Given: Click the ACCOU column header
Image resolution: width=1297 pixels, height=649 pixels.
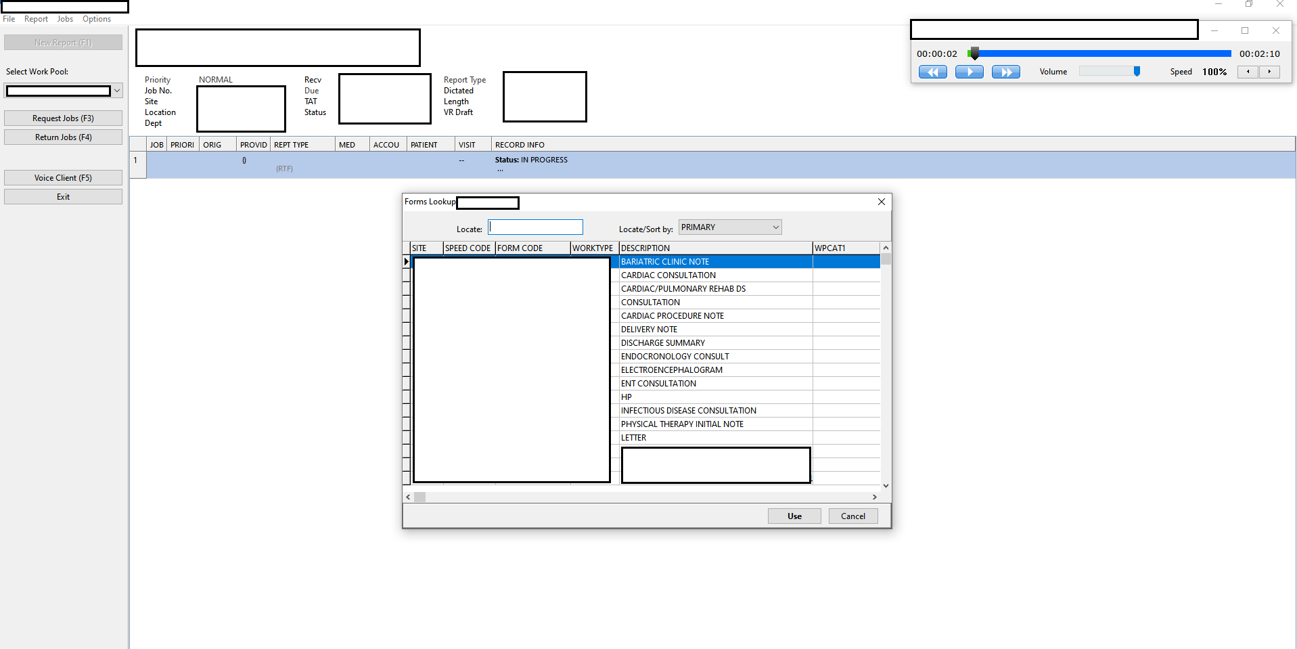Looking at the screenshot, I should pyautogui.click(x=388, y=145).
